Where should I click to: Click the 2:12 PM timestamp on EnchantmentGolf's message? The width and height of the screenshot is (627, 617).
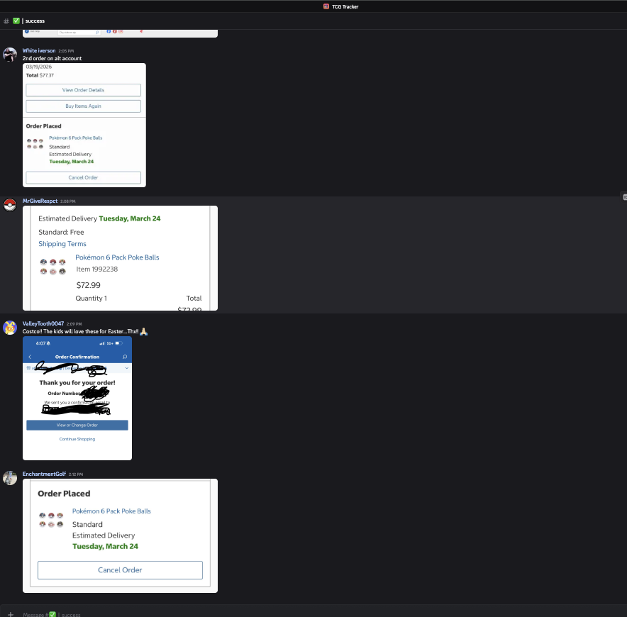click(x=76, y=474)
